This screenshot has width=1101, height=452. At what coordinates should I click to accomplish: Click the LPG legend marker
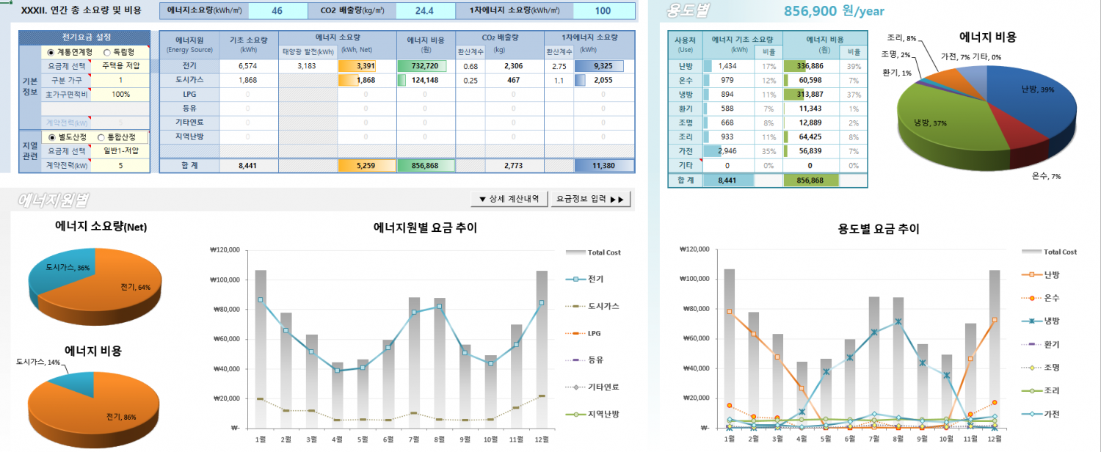[575, 333]
